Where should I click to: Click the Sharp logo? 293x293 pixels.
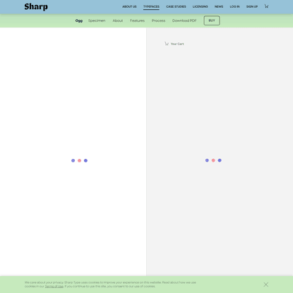click(x=36, y=7)
